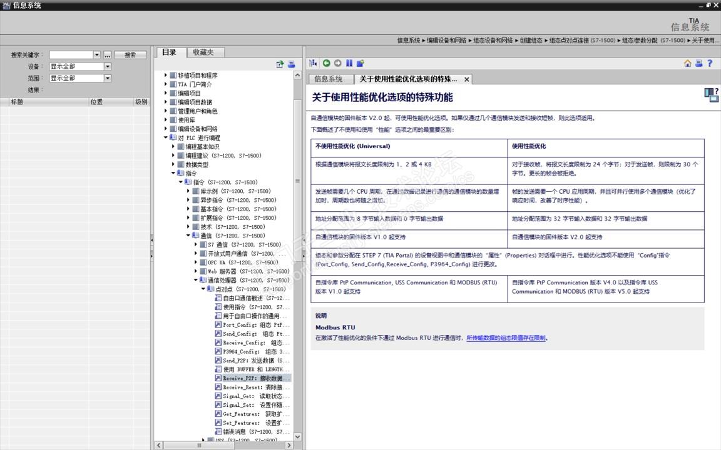Switch to 目录 tab
This screenshot has width=721, height=450.
tap(169, 52)
